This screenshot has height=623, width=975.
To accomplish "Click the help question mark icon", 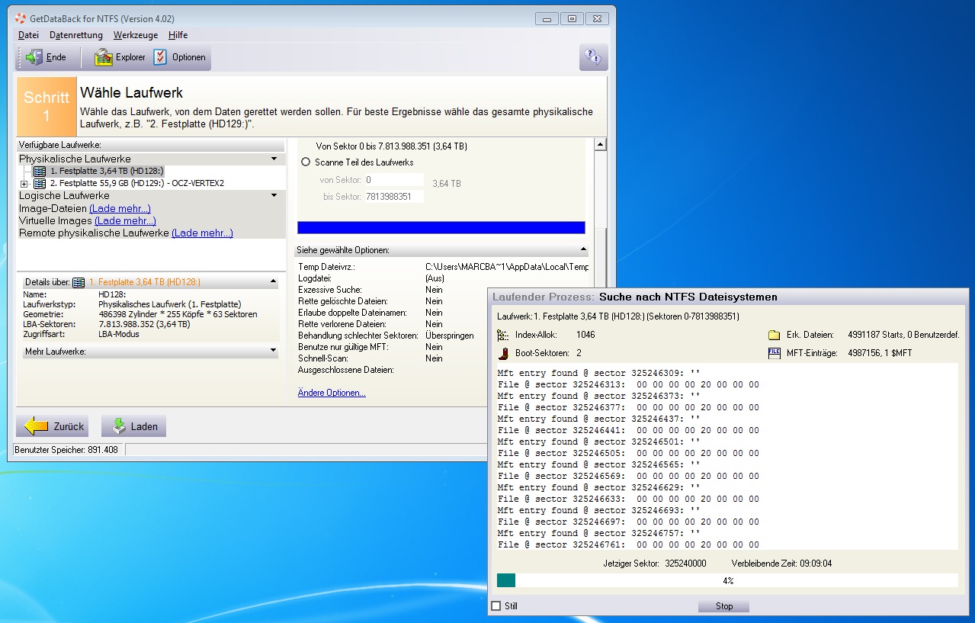I will tap(593, 57).
